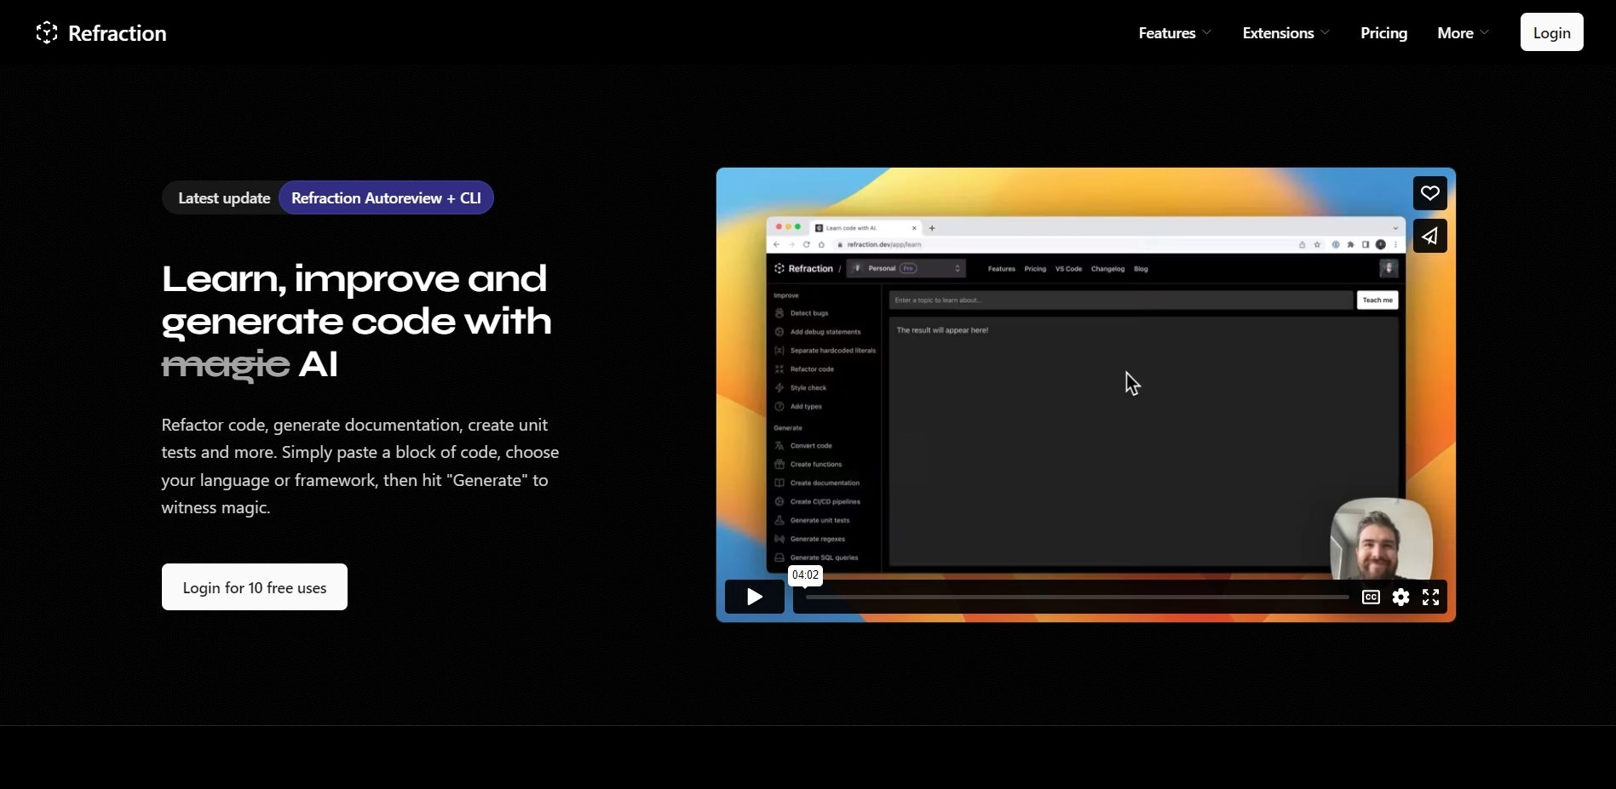
Task: Click the paper plane share icon
Action: 1429,236
